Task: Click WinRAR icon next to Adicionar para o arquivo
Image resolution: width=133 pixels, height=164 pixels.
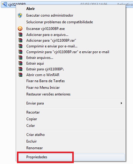Action: 20,35
